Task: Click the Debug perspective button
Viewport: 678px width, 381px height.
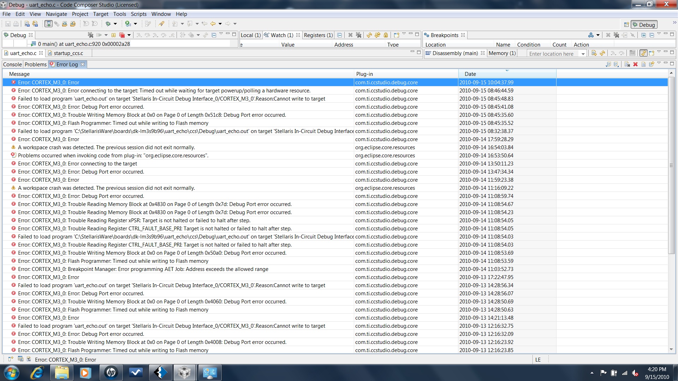Action: click(644, 25)
